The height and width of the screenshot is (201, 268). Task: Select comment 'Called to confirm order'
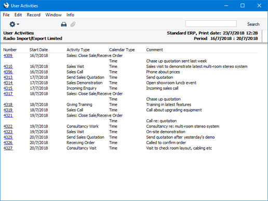(166, 142)
